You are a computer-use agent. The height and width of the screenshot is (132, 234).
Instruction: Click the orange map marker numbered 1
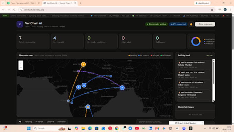click(x=83, y=64)
